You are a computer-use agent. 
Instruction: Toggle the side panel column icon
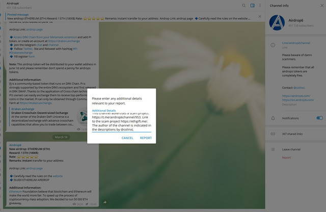pyautogui.click(x=253, y=6)
